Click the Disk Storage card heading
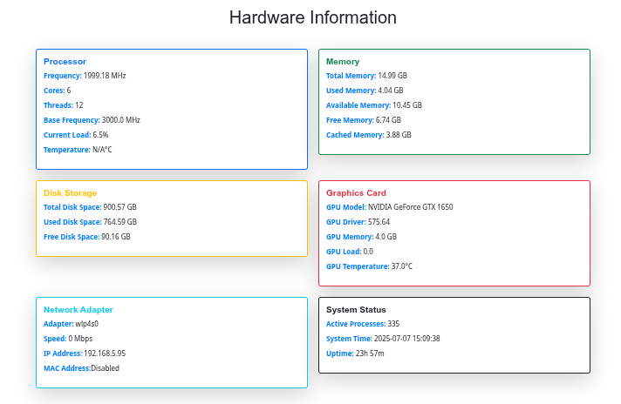The image size is (621, 404). tap(70, 193)
